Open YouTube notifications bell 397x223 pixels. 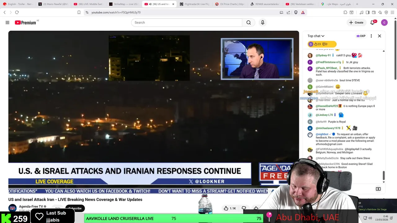(x=372, y=23)
